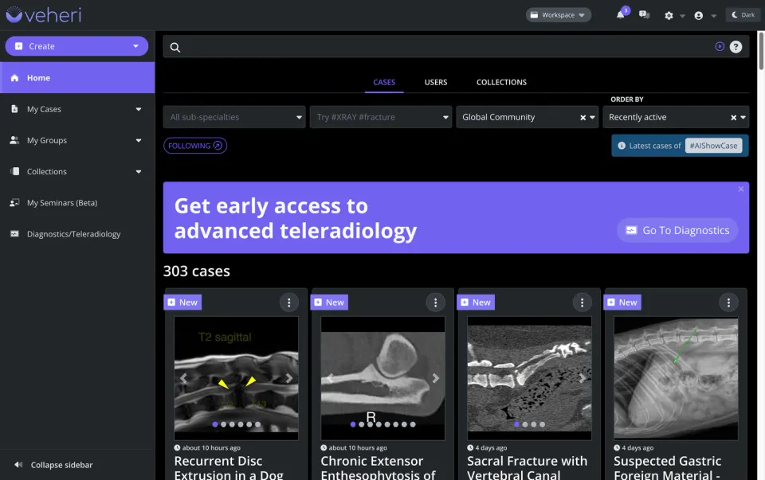Click New badge on Recurrent Disc case
Image resolution: width=765 pixels, height=480 pixels.
coord(183,302)
